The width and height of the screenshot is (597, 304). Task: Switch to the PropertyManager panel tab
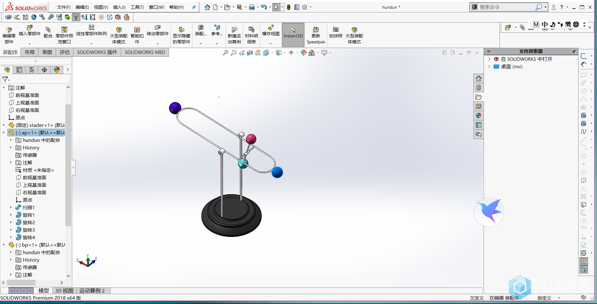click(x=19, y=70)
